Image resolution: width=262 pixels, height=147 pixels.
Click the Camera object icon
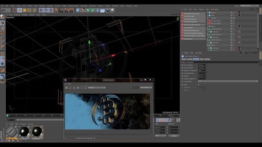click(x=107, y=11)
